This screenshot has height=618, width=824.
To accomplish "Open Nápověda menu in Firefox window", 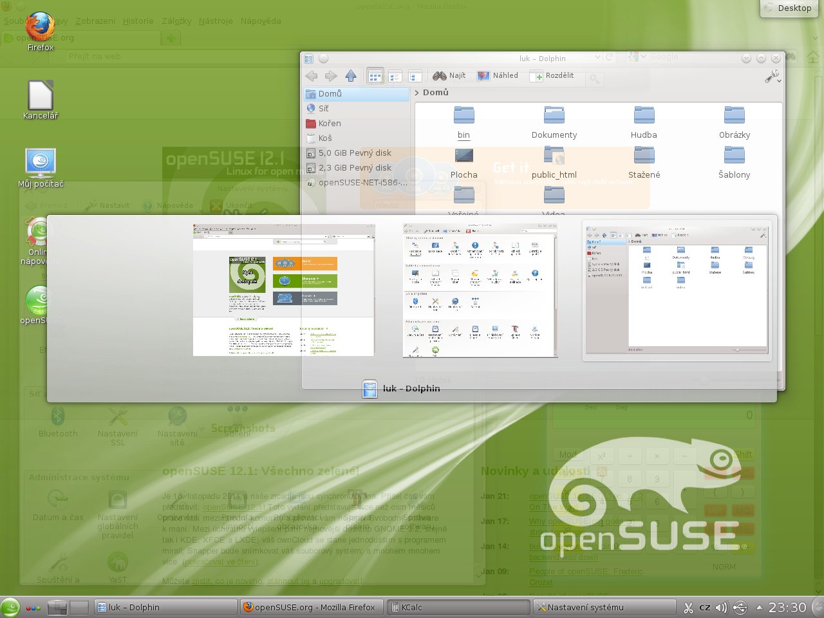I will 261,21.
